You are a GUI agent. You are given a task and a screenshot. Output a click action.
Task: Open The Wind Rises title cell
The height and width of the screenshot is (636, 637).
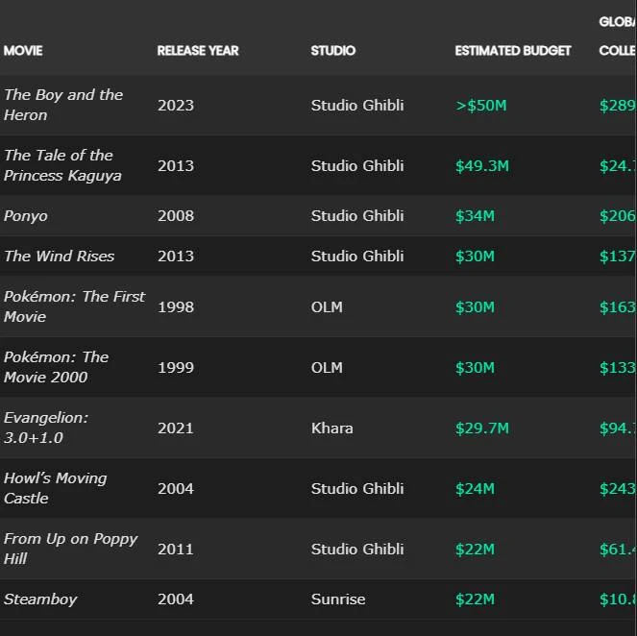[59, 257]
